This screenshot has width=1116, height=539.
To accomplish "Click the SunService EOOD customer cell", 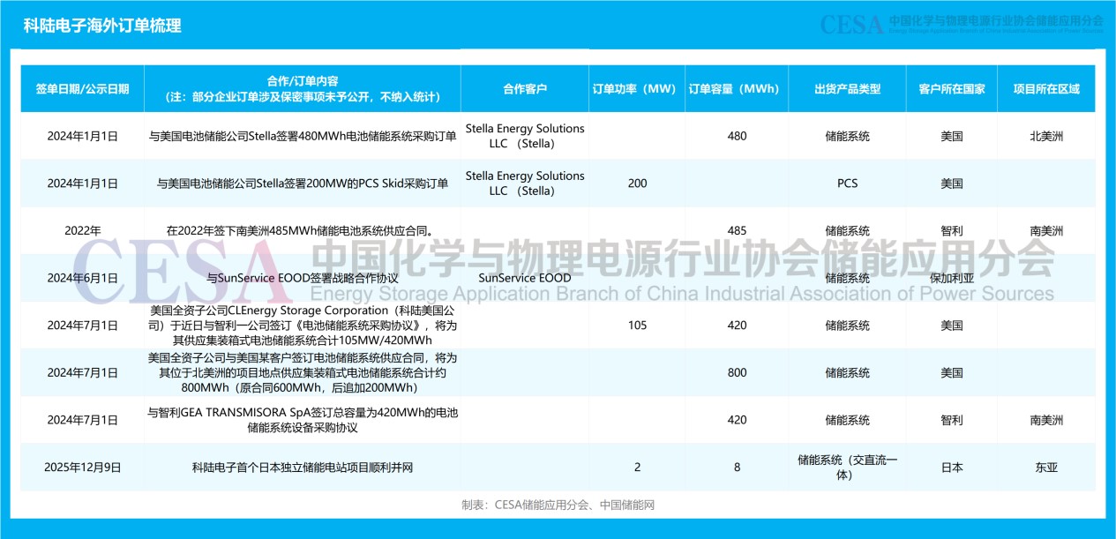I will click(x=525, y=278).
